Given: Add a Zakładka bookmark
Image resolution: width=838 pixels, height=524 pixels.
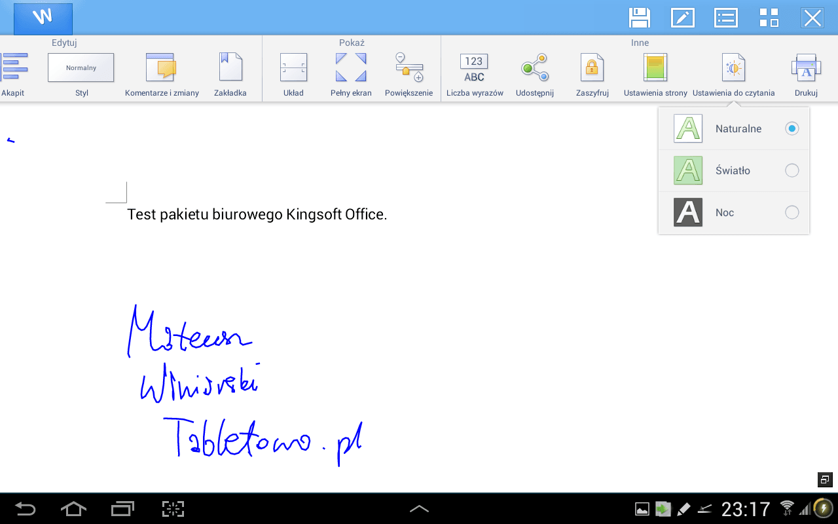Looking at the screenshot, I should click(x=230, y=75).
